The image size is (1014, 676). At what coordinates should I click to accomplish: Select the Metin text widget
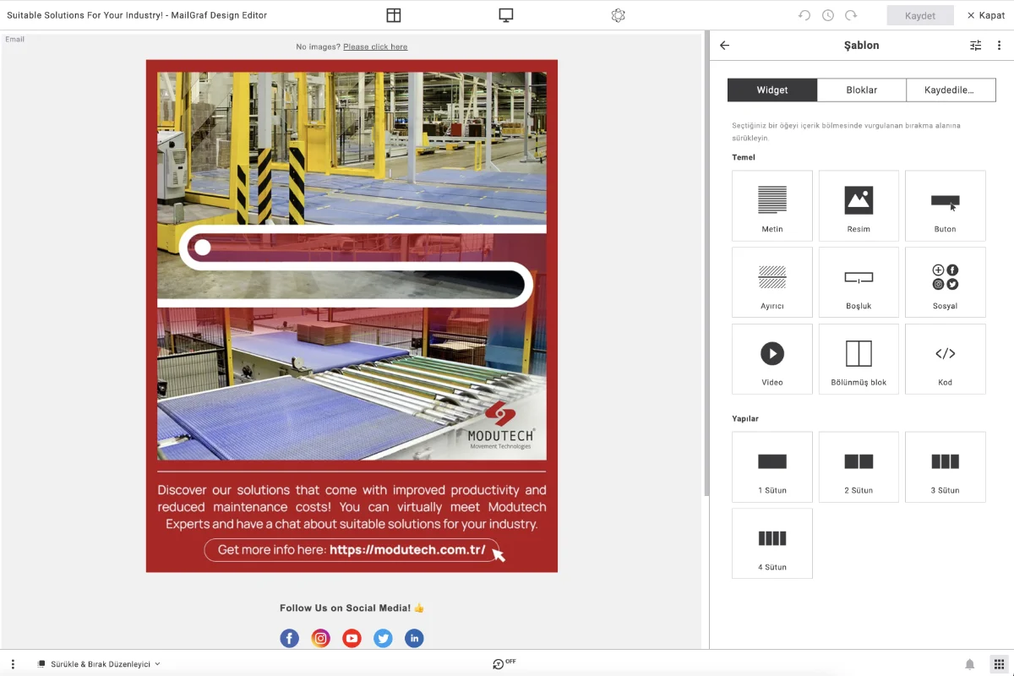point(772,206)
